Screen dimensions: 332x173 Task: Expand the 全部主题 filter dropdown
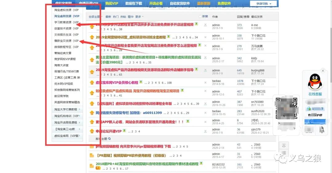[x=95, y=17]
